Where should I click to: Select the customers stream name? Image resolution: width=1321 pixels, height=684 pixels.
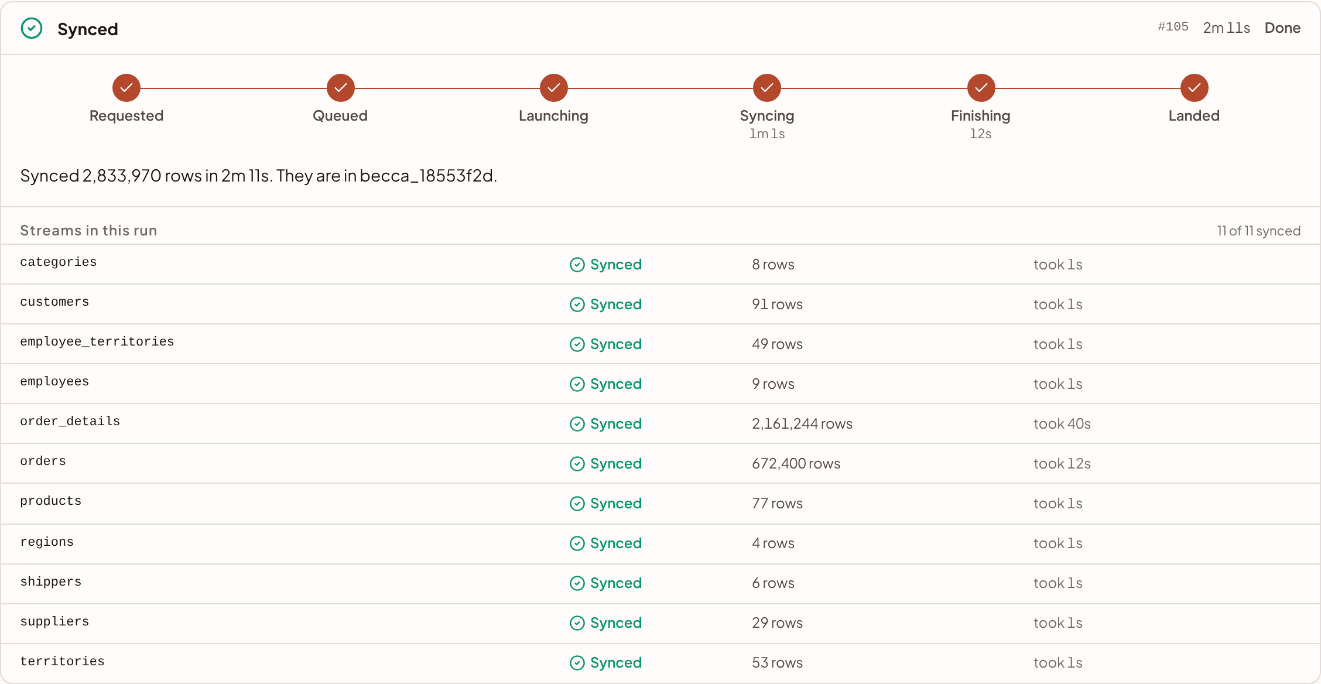(x=54, y=302)
